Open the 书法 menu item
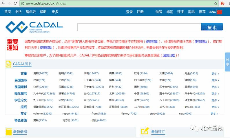The width and height of the screenshot is (230, 138). click(18, 12)
